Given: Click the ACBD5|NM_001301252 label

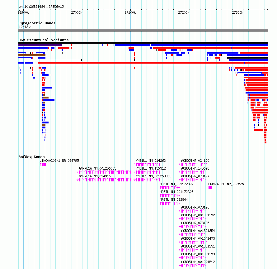Looking at the screenshot, I should pos(198,215).
